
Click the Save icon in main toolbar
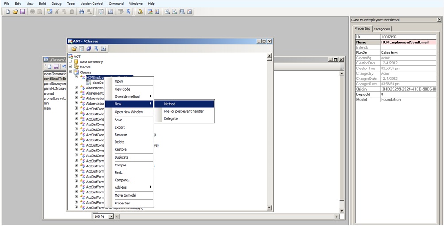pos(22,11)
